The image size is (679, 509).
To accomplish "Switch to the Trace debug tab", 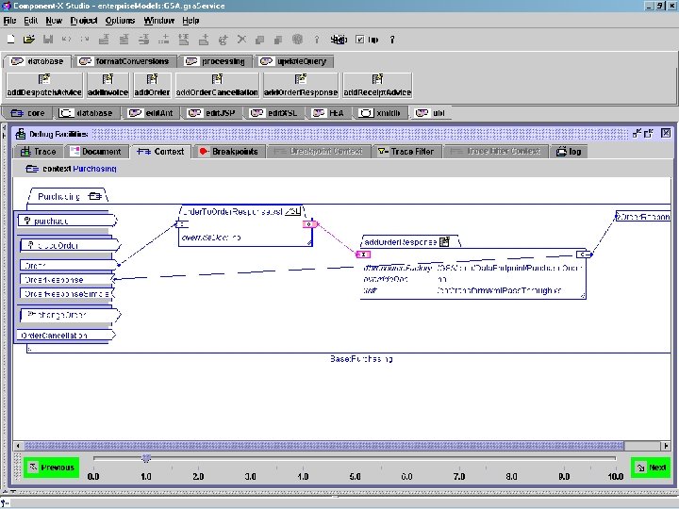I will [39, 152].
